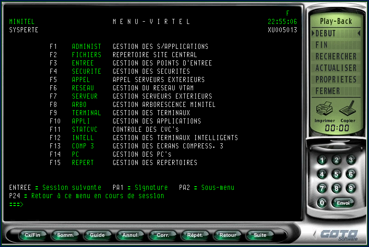Click the Copier pen icon
This screenshot has height=247, width=369.
[x=348, y=109]
